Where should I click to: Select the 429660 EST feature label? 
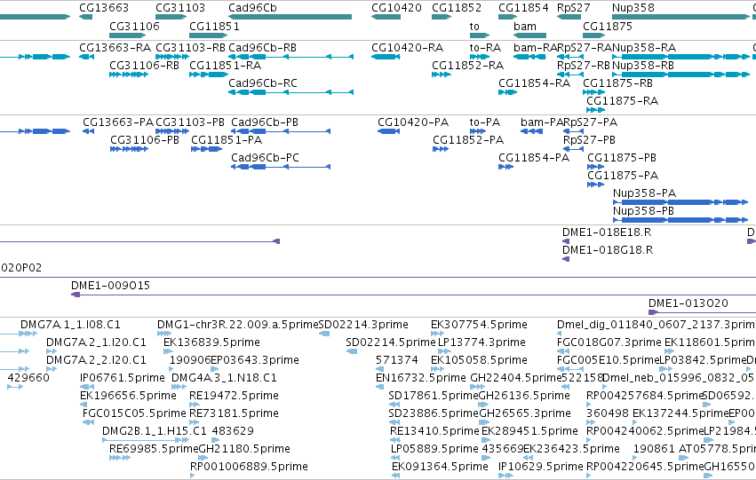(x=28, y=378)
